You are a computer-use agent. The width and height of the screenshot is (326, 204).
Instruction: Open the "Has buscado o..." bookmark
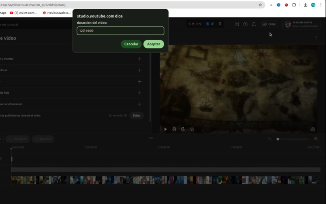(57, 13)
